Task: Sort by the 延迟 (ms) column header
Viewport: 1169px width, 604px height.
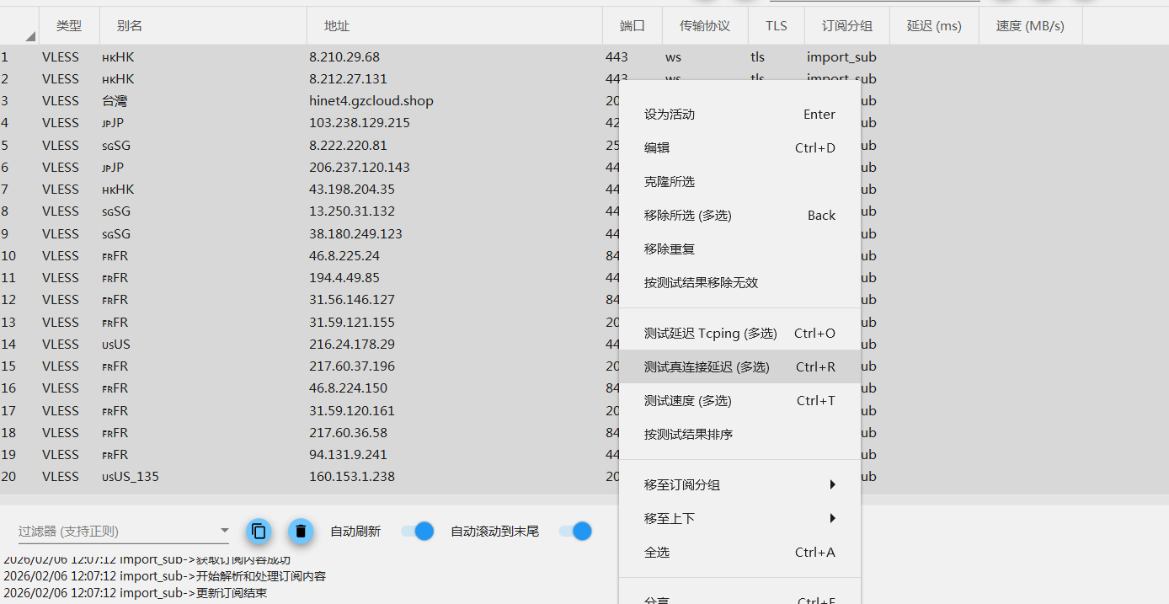Action: 933,25
